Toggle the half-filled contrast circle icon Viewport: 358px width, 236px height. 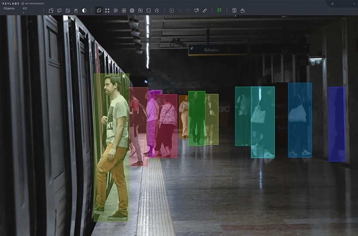84,10
